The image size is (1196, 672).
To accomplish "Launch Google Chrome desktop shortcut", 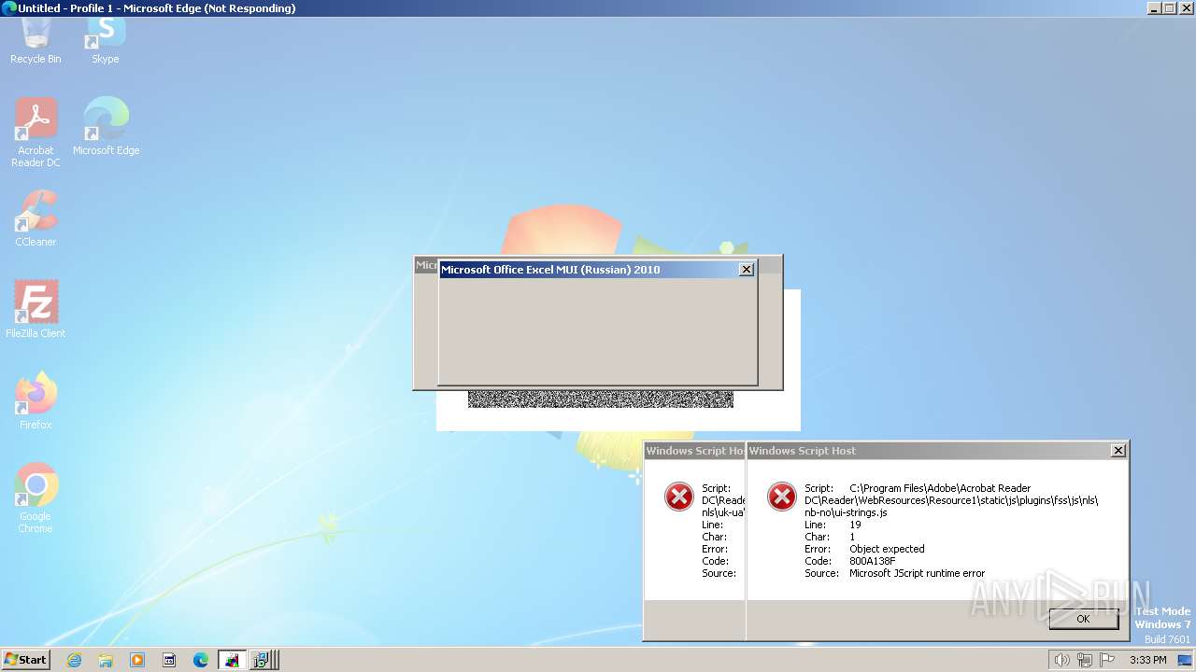I will coord(36,497).
